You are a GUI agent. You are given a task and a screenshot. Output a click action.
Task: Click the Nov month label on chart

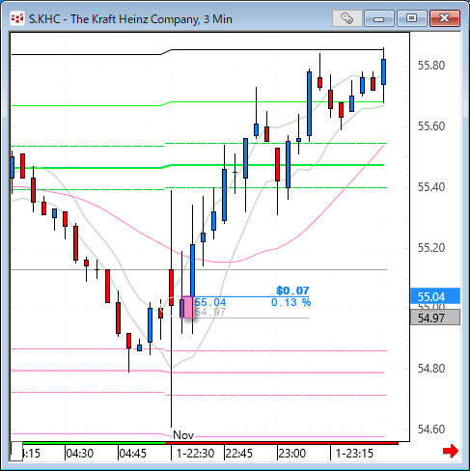click(183, 435)
